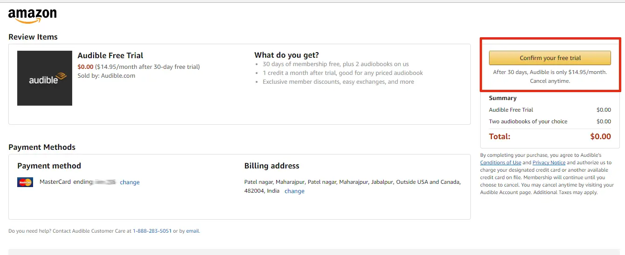The height and width of the screenshot is (255, 625).
Task: Contact Audible support by email link
Action: [193, 231]
